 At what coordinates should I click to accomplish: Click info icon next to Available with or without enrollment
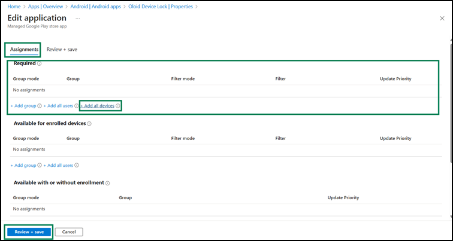click(x=107, y=183)
